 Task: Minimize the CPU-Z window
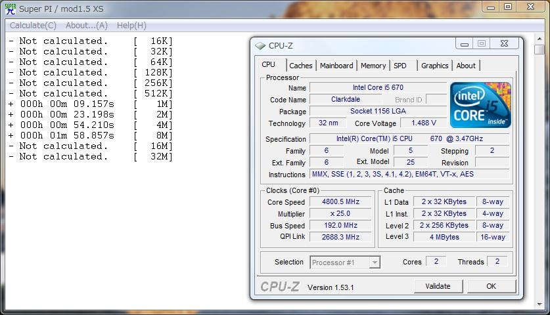[x=465, y=44]
